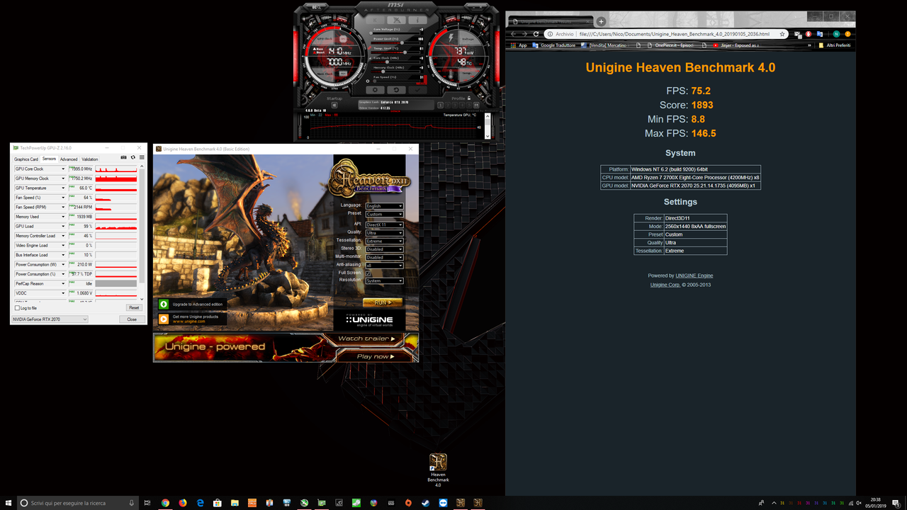The width and height of the screenshot is (907, 510).
Task: Click the Chrome address bar URL
Action: coord(673,33)
